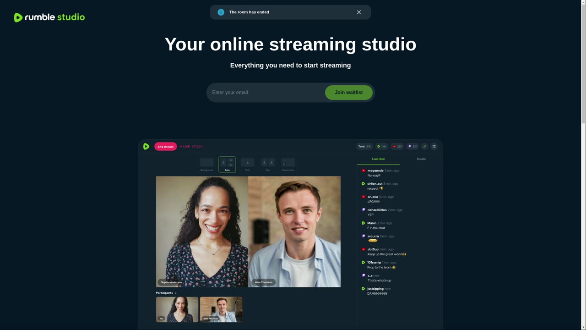Click the Twitch viewer count 321

(413, 147)
